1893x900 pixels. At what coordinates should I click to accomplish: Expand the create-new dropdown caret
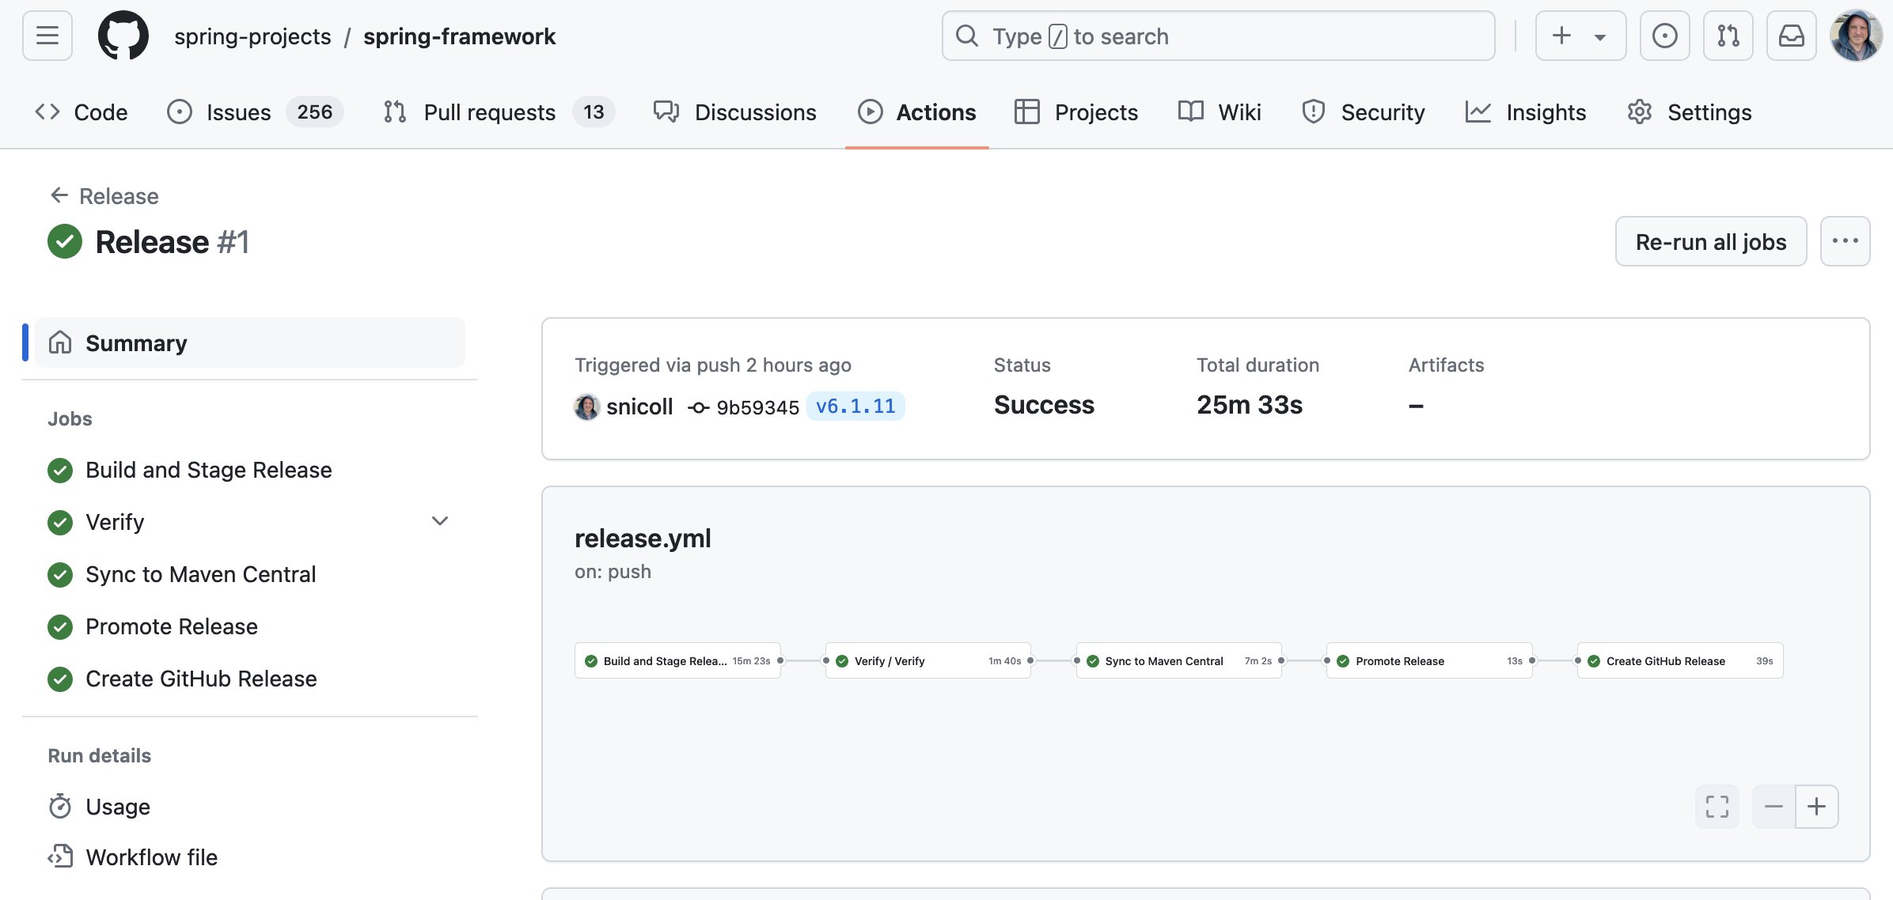1599,36
